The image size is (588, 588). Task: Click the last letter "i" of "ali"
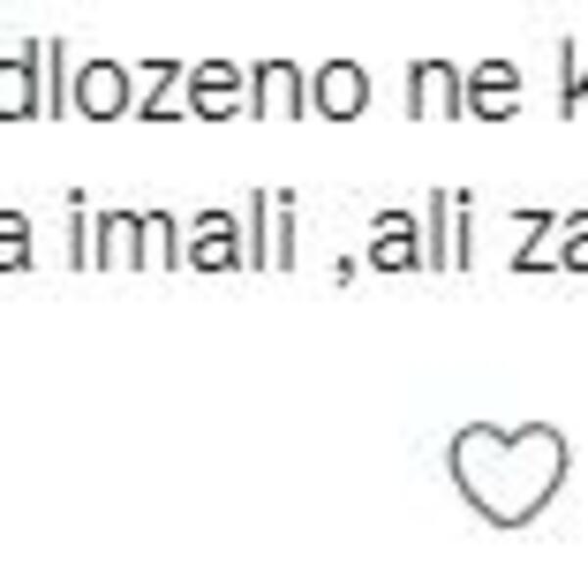pos(464,231)
